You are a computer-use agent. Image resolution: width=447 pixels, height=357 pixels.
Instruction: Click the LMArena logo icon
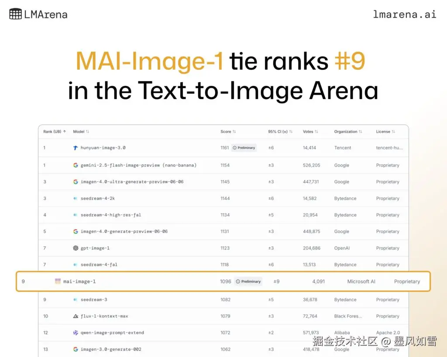point(15,14)
